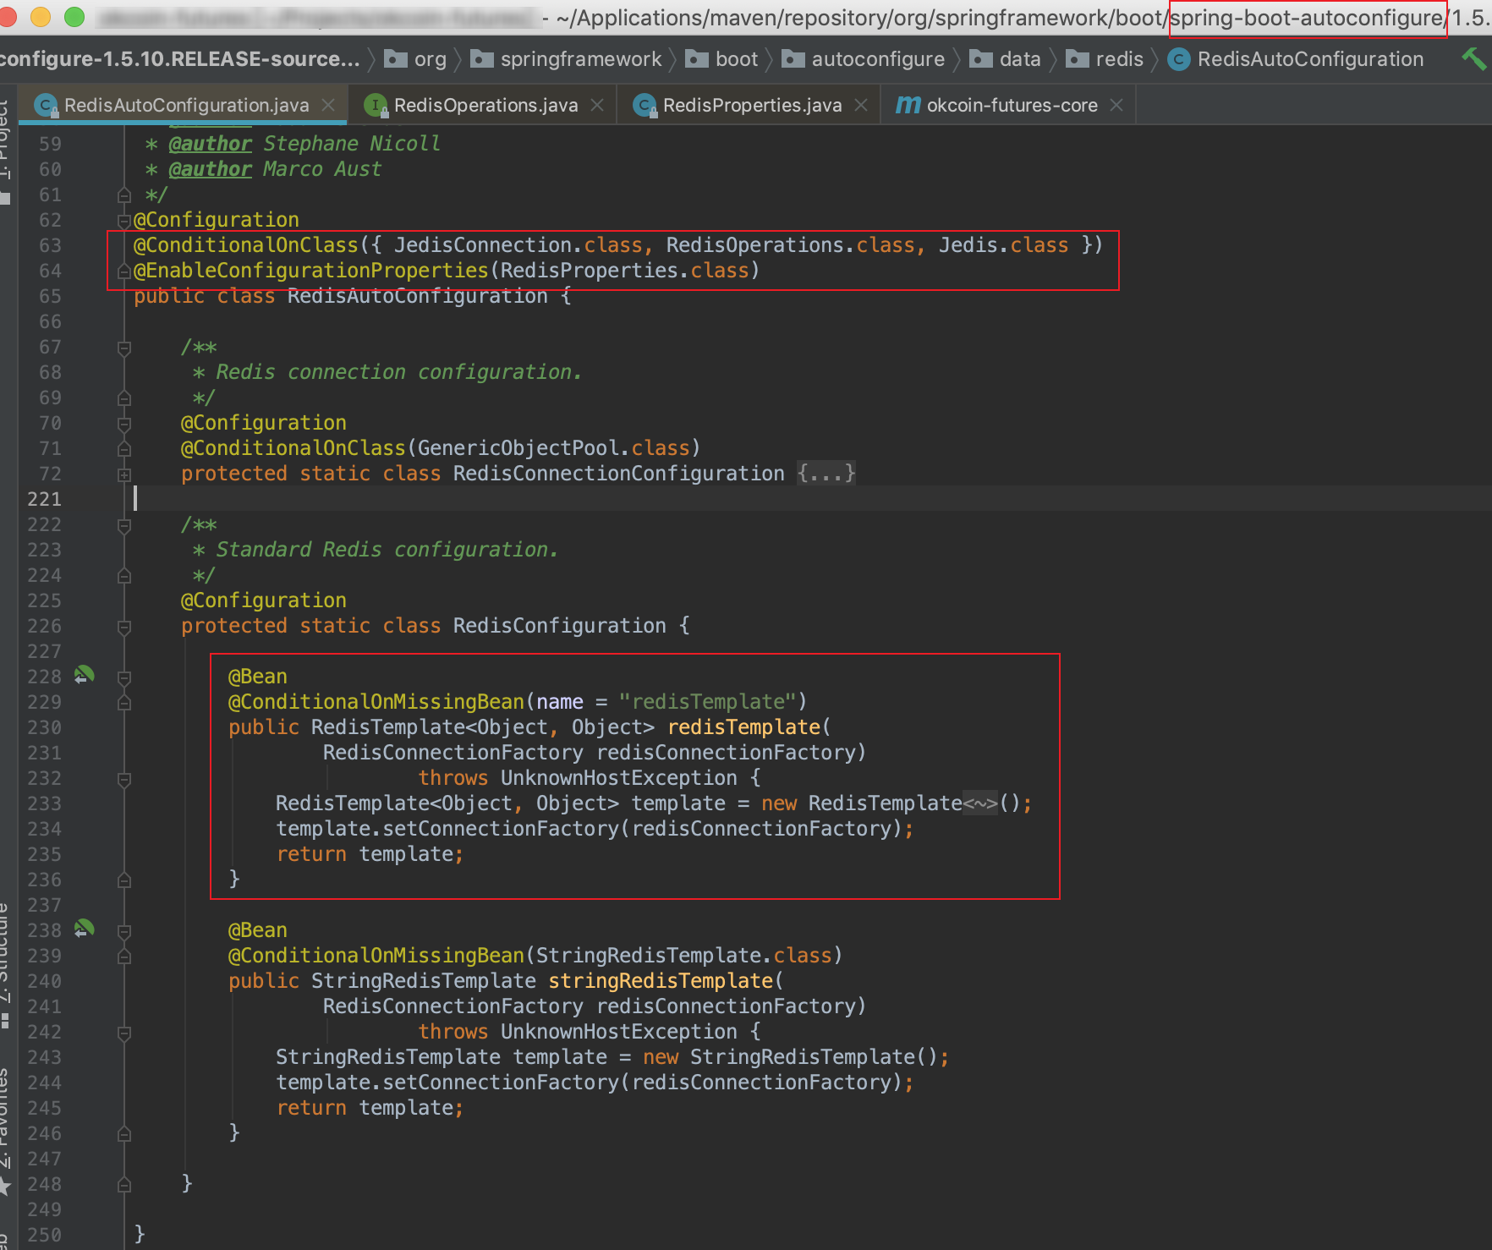
Task: Close the okcoin-futures-core tab
Action: [x=1116, y=105]
